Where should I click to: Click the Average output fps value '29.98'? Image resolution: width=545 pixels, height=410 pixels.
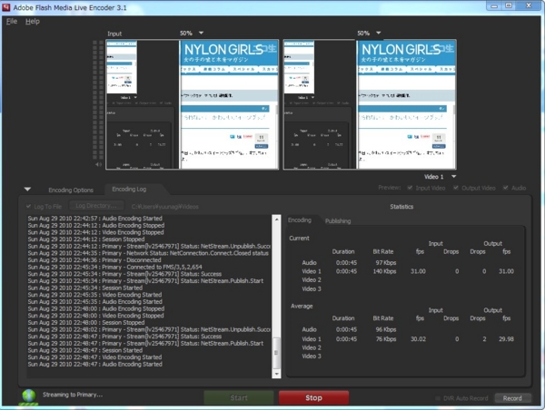506,339
